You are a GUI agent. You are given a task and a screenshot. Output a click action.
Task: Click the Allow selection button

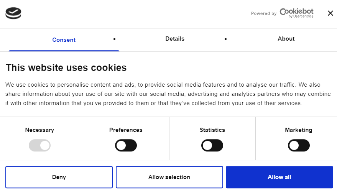click(169, 177)
